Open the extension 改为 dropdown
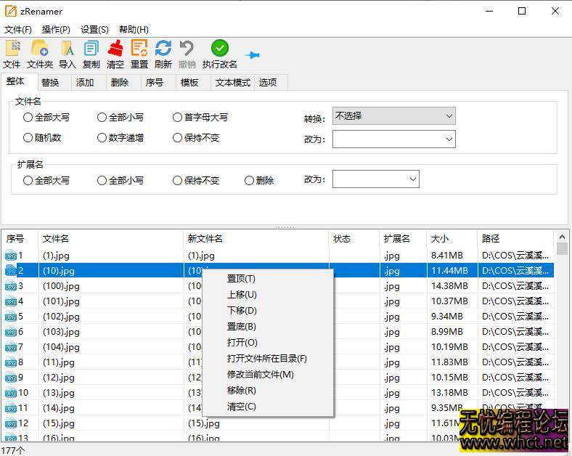 (x=375, y=179)
